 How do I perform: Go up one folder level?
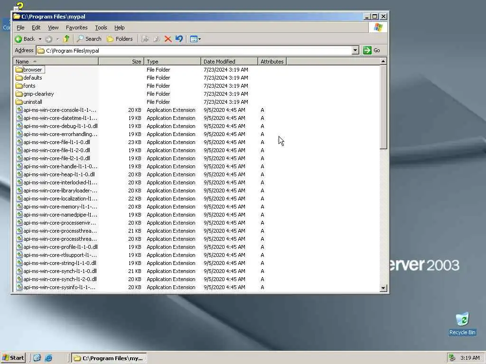(66, 39)
